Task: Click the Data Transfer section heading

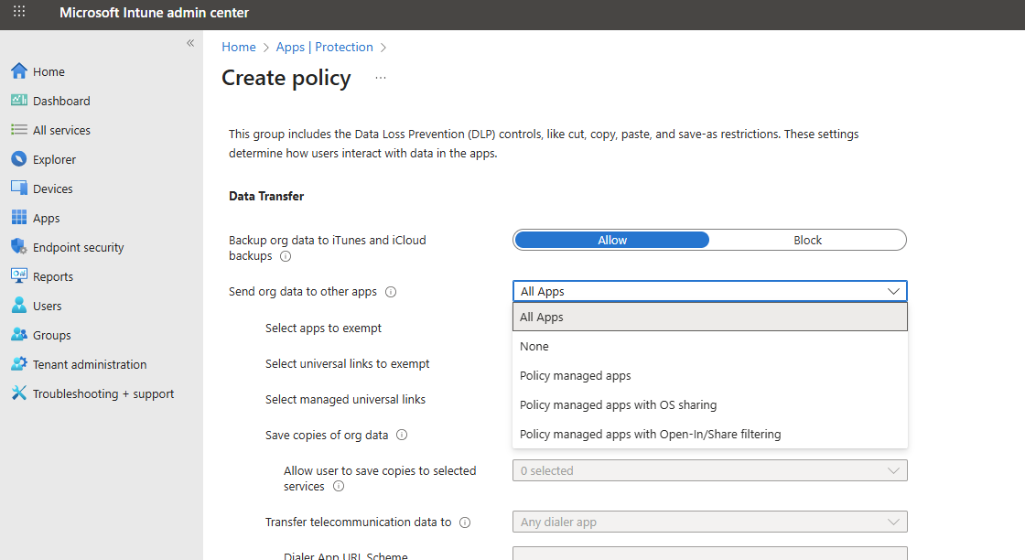Action: tap(266, 196)
